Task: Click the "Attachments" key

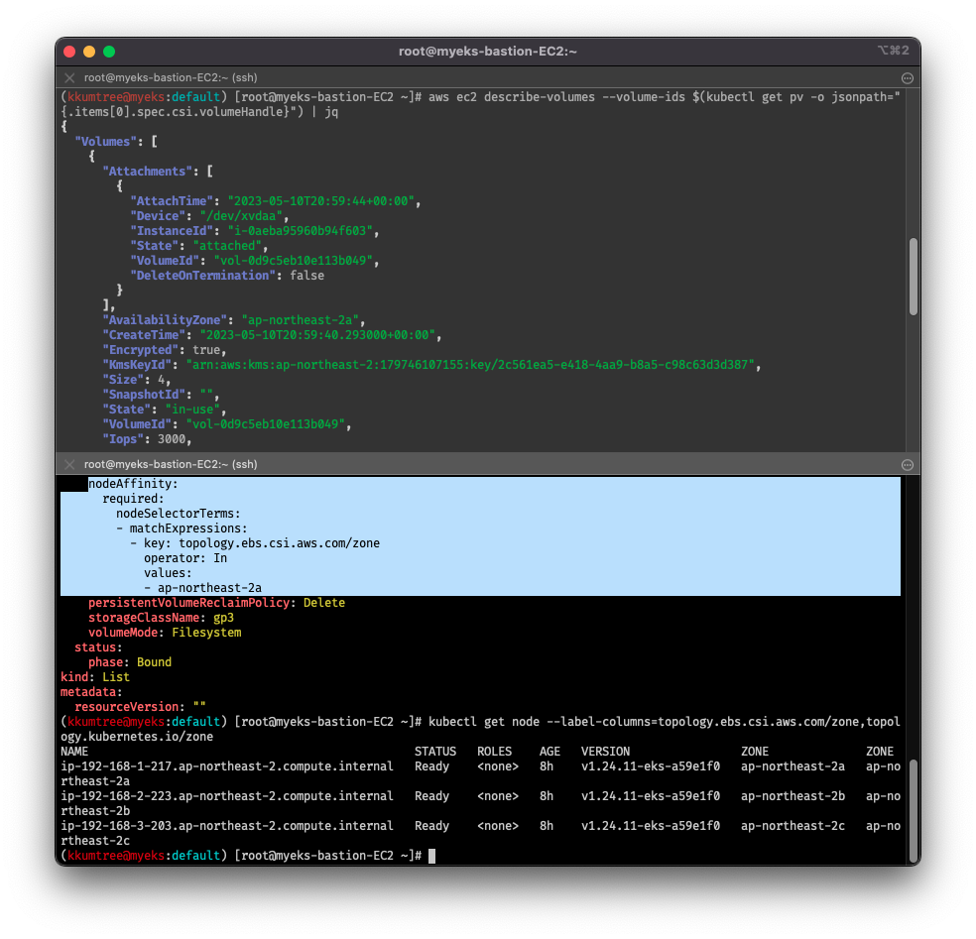Action: (x=147, y=172)
